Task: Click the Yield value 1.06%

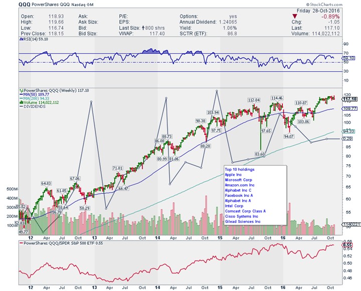Action: point(230,28)
